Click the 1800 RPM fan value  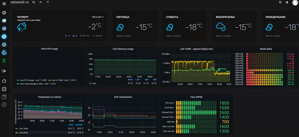224,103
